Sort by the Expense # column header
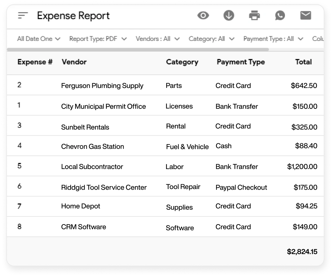Viewport: 333px width, 277px height. pyautogui.click(x=35, y=62)
